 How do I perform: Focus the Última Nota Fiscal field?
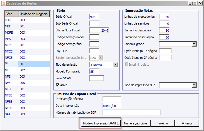pos(99,30)
